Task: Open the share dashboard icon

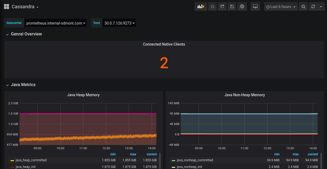Action: tap(222, 7)
